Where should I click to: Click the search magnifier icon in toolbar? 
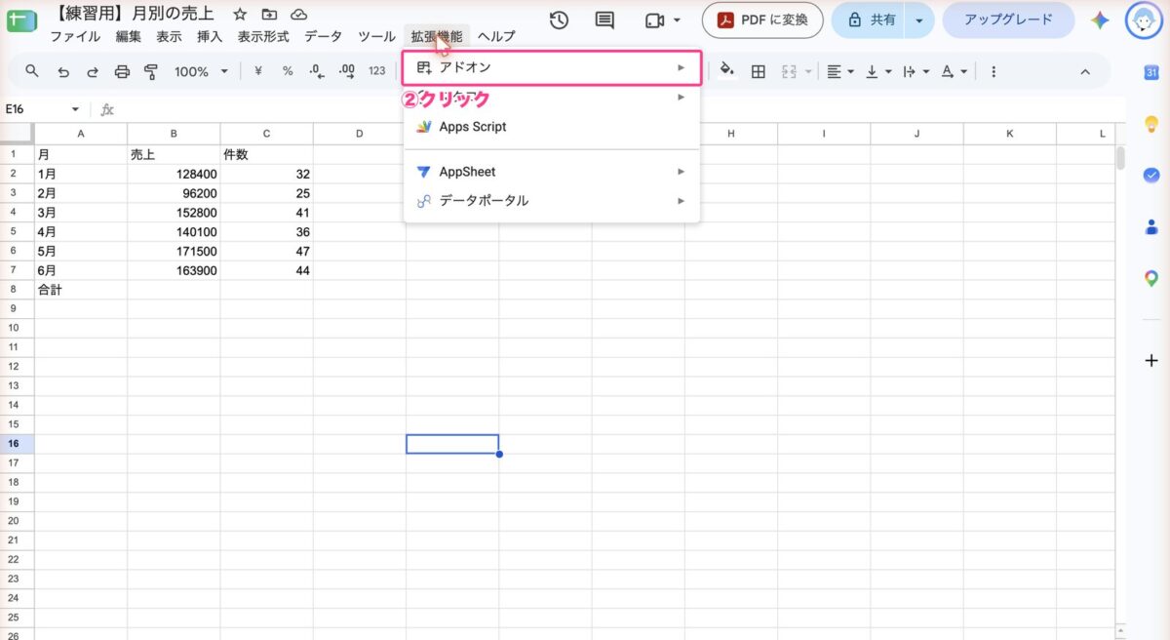coord(32,71)
